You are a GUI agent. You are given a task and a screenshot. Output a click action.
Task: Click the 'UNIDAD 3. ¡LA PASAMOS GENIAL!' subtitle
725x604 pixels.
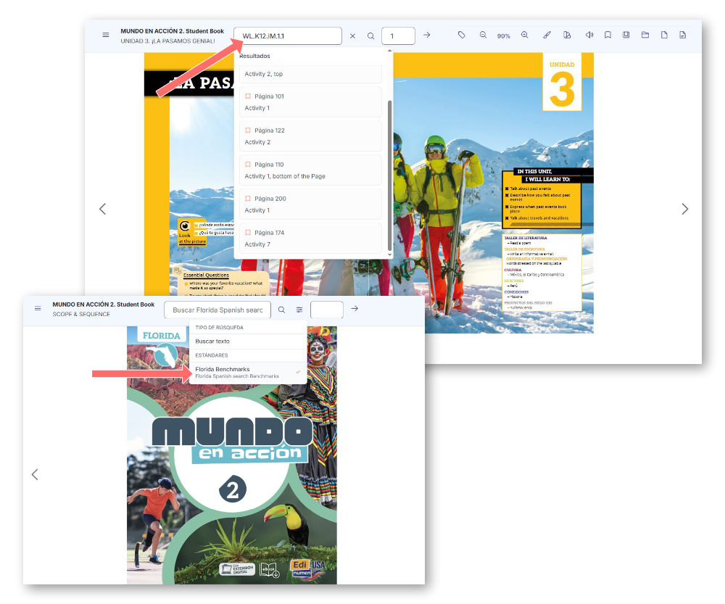pyautogui.click(x=168, y=41)
